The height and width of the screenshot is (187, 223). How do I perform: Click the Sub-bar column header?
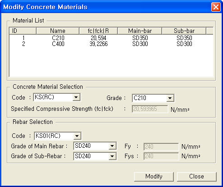(184, 31)
